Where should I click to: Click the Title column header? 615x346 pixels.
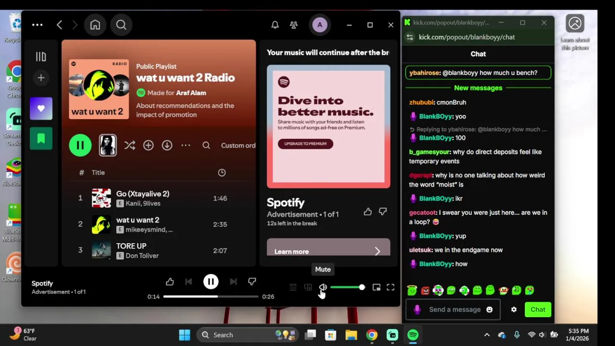pos(98,173)
